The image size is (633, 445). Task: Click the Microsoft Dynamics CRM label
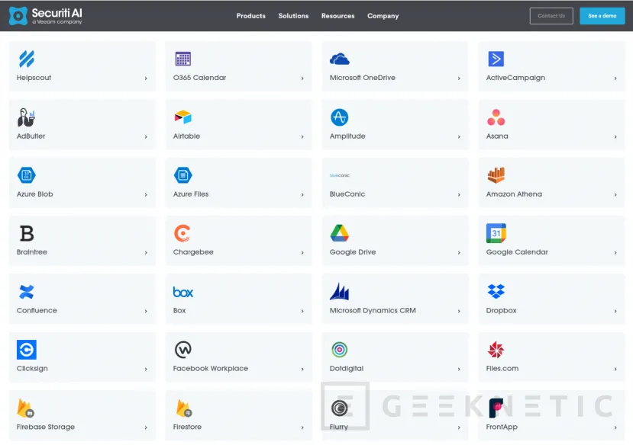(x=373, y=310)
